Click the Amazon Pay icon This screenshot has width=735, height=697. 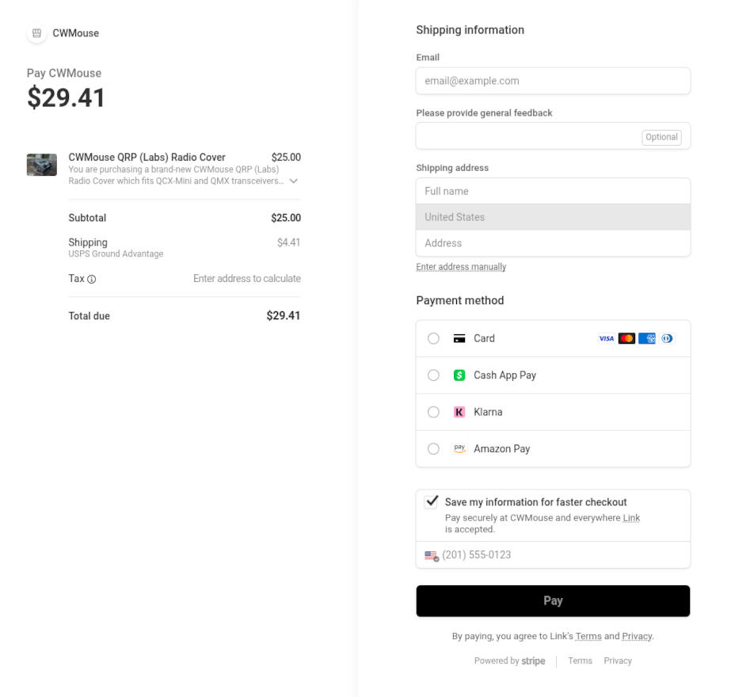tap(460, 448)
